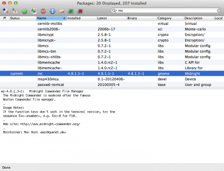Open the search magnifier dropdown menu
Viewport: 224px width, 171px height.
[x=115, y=11]
